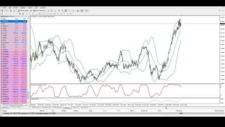Screen dimensions: 225x127
Task: Open the Сервис menu
Action: [x=30, y=8]
